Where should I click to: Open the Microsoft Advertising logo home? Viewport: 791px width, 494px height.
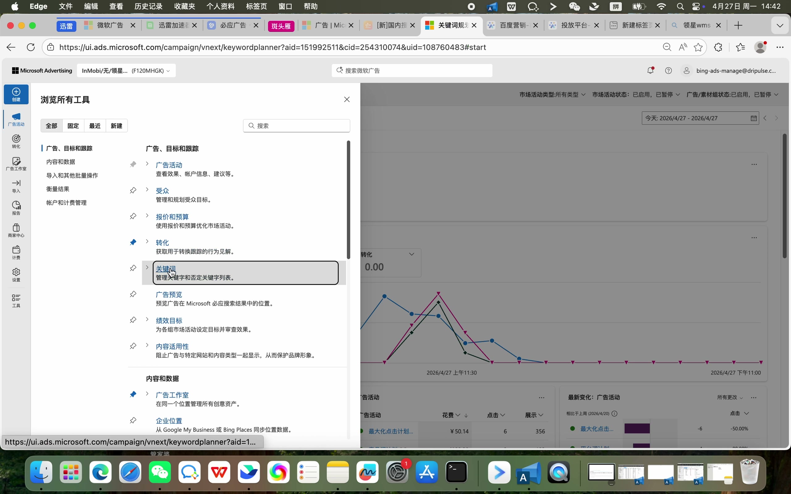(x=42, y=71)
